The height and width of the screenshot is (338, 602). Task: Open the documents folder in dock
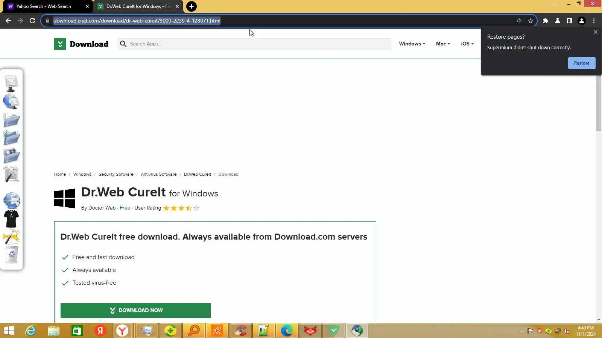pyautogui.click(x=11, y=120)
